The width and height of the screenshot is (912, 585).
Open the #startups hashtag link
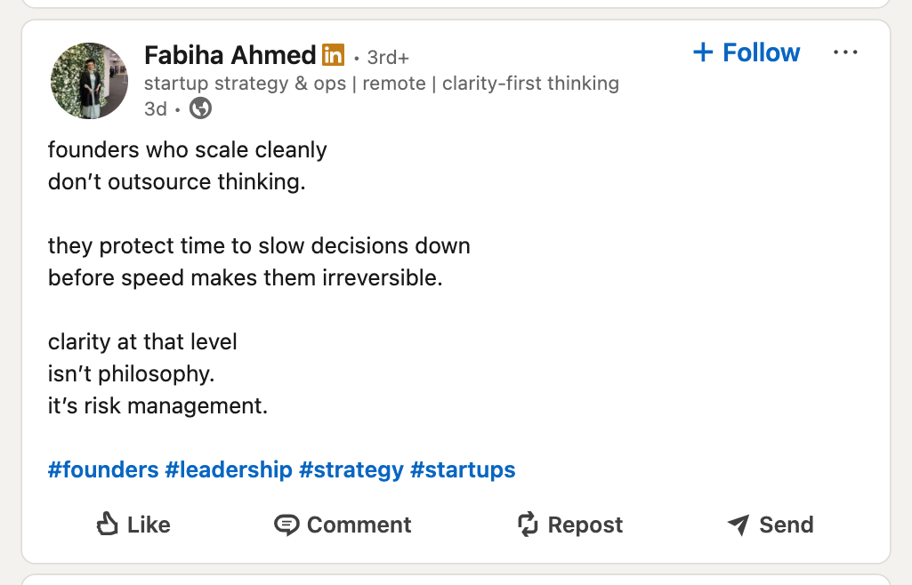pyautogui.click(x=464, y=469)
